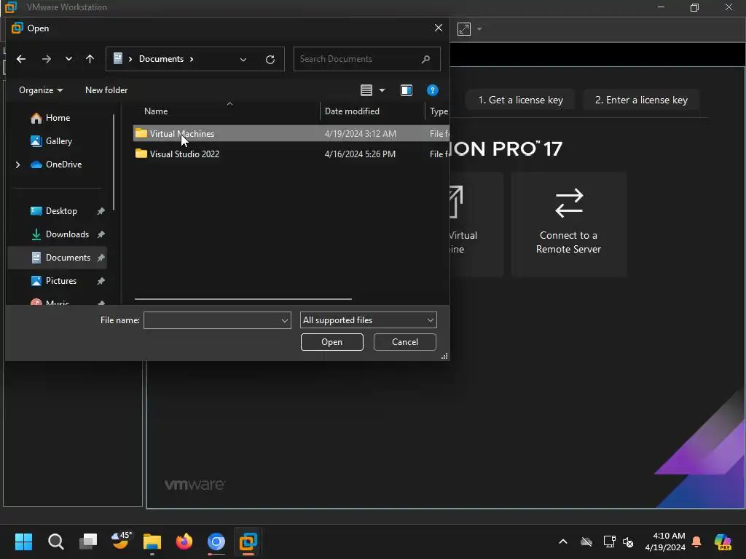Click the File name input box

click(x=212, y=320)
